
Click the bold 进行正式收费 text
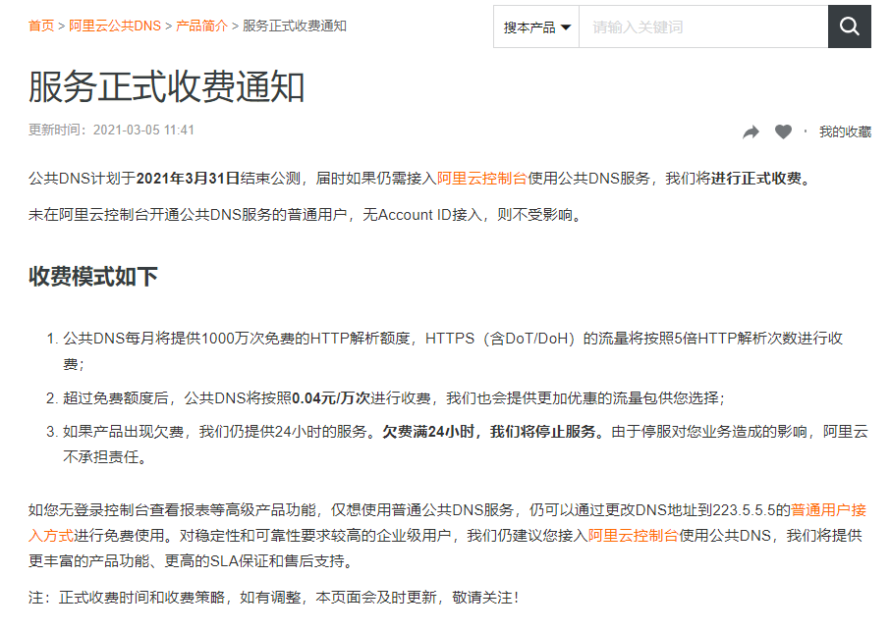click(x=755, y=179)
